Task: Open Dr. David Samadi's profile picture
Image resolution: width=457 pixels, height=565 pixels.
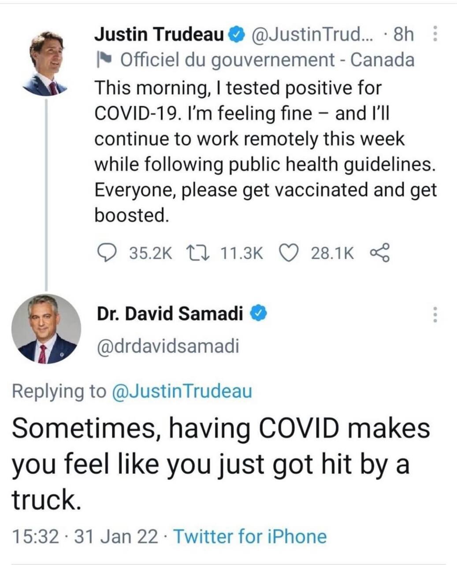Action: 46,329
